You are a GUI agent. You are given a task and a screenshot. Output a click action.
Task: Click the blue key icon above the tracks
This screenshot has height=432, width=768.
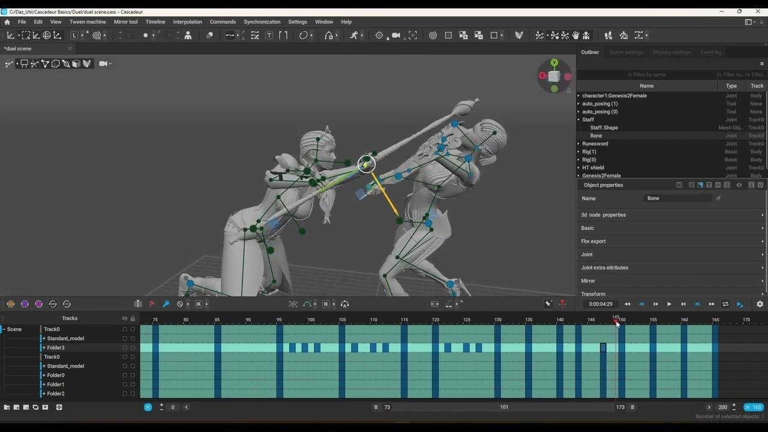[166, 304]
